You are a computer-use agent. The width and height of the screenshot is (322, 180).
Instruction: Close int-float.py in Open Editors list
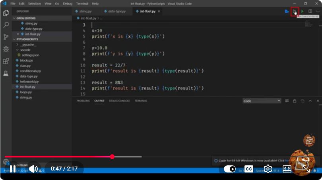(18, 34)
